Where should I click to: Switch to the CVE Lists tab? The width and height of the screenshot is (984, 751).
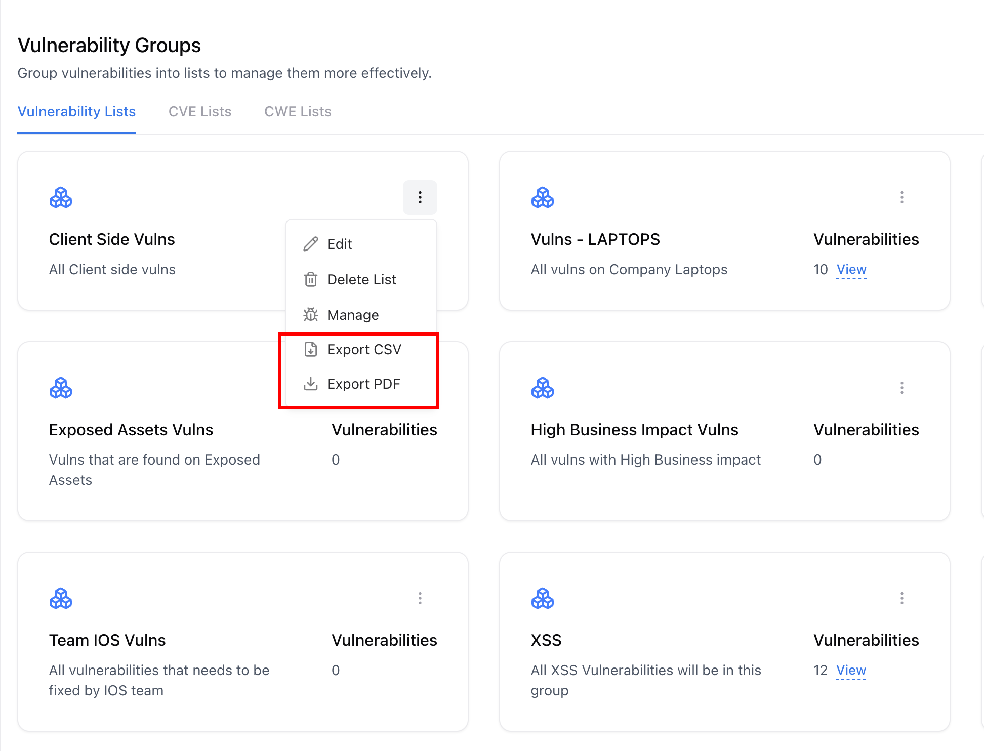(x=199, y=111)
